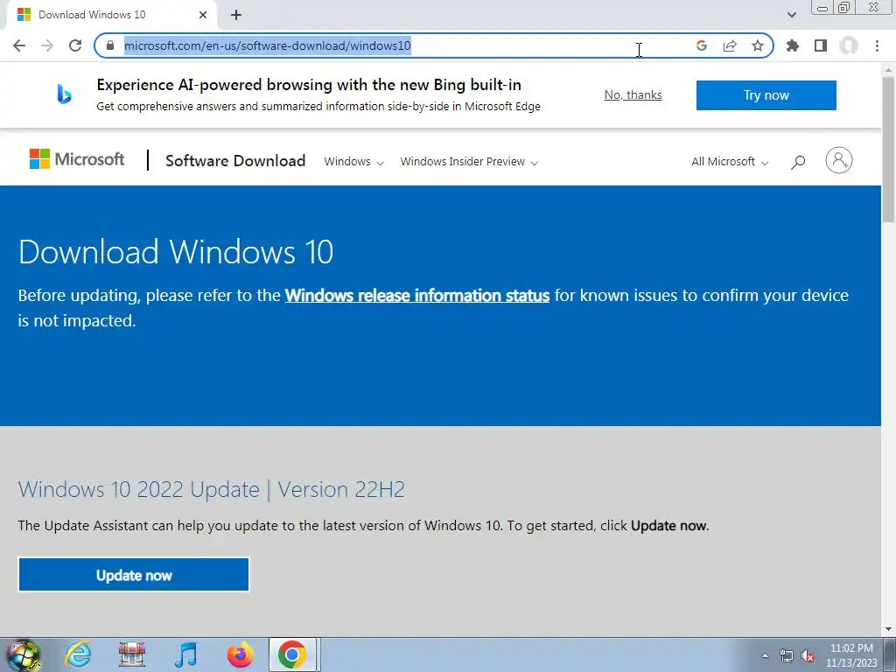Go back using the browser back arrow

click(19, 45)
